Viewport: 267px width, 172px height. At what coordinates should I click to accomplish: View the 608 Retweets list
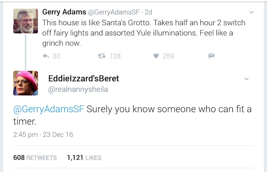point(35,158)
